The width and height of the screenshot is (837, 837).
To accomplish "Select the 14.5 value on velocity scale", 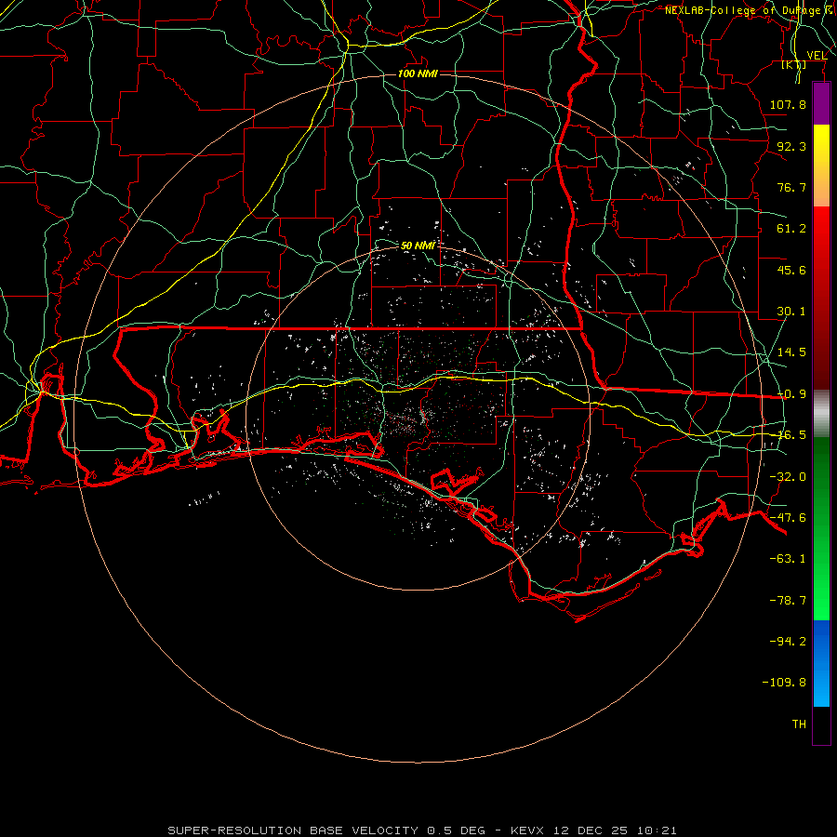I will click(791, 352).
